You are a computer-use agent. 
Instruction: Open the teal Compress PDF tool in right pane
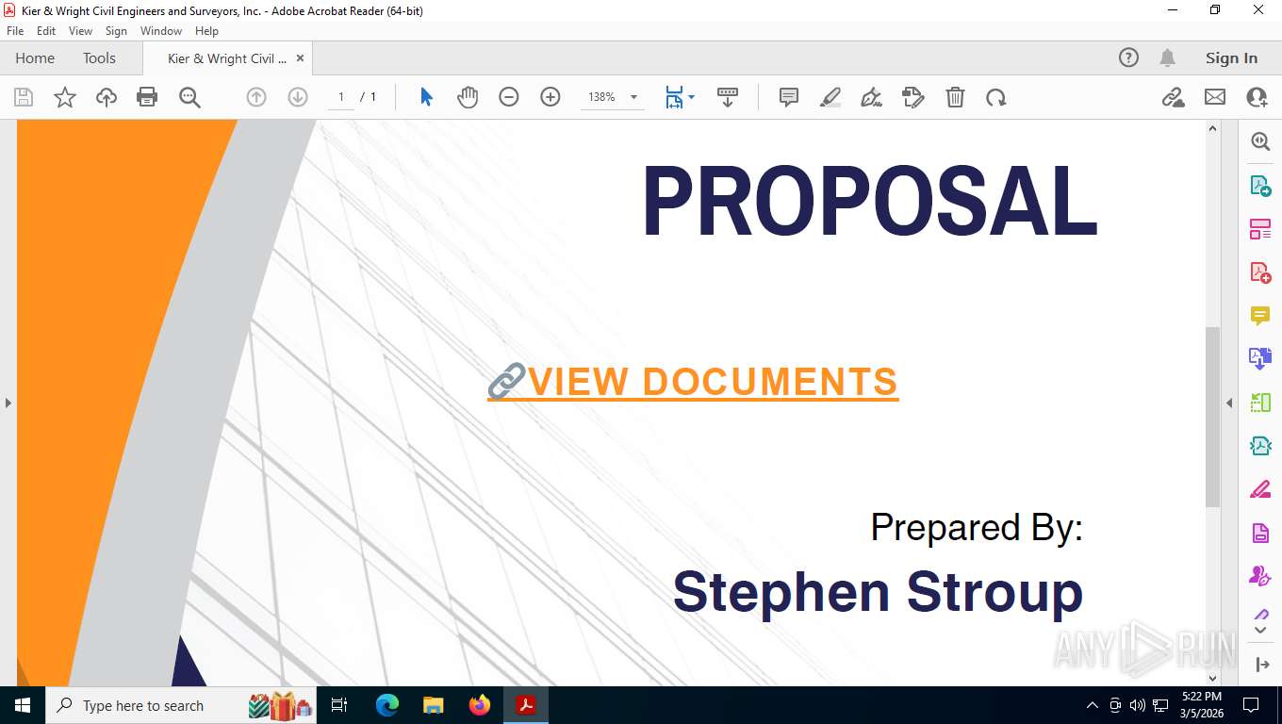pos(1260,446)
